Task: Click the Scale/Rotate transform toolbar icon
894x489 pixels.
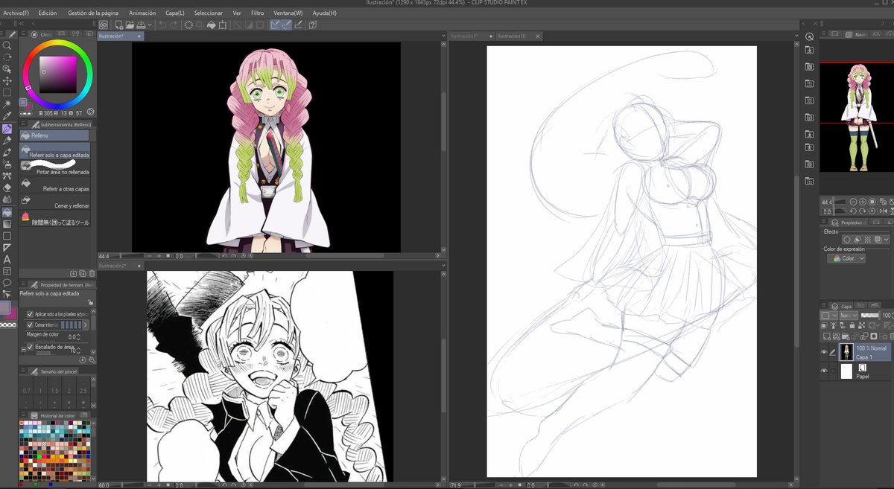Action: [x=223, y=25]
